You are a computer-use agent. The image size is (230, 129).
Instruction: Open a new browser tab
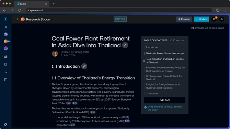(x=54, y=4)
